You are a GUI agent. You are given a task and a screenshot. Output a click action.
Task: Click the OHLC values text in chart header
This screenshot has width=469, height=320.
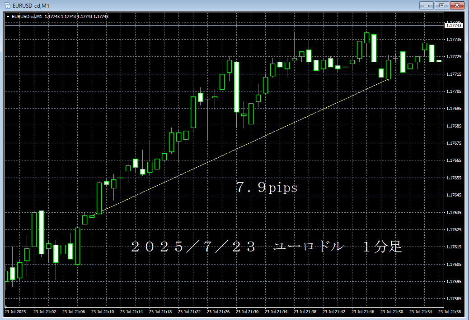pos(76,17)
